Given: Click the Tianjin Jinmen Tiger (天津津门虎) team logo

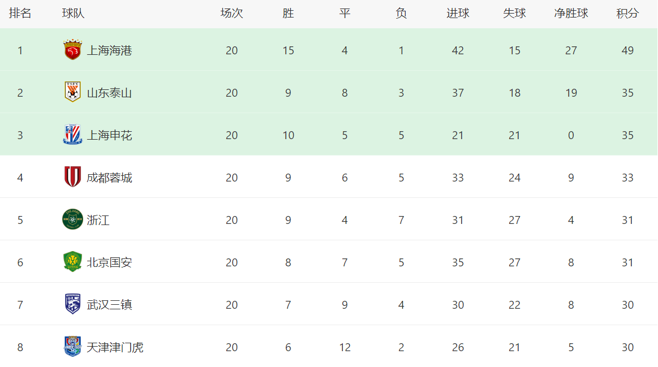Looking at the screenshot, I should pos(72,347).
